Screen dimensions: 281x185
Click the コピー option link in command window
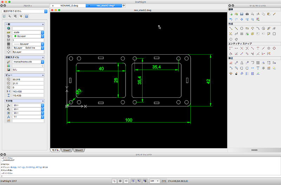click(x=21, y=167)
